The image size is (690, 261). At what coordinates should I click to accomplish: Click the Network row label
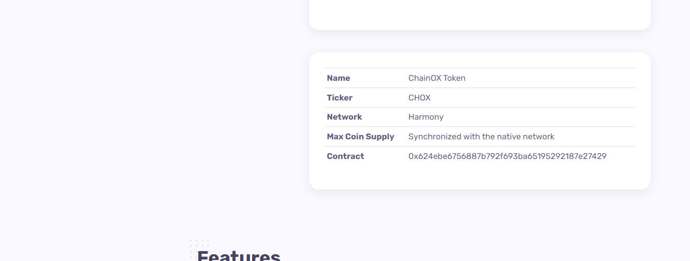point(345,117)
